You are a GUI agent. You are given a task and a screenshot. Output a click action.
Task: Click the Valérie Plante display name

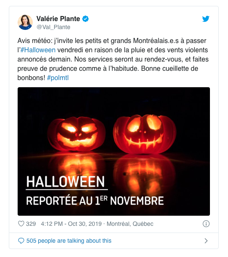pos(58,19)
